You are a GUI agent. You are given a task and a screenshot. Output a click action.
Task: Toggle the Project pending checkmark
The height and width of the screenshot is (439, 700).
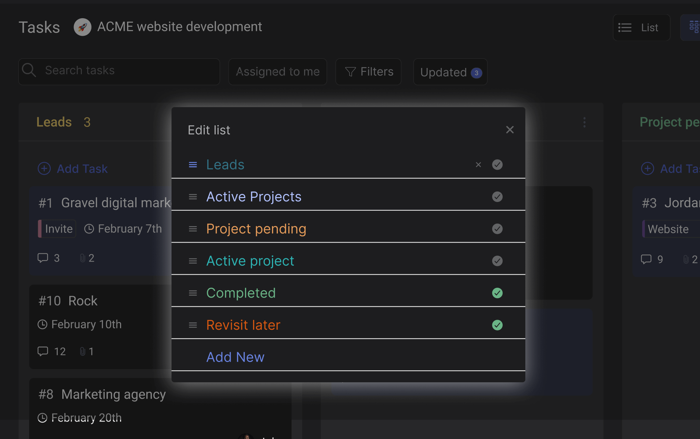tap(497, 229)
